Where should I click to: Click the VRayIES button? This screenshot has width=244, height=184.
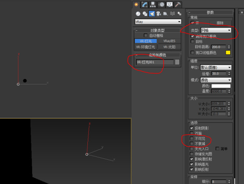pos(169,41)
